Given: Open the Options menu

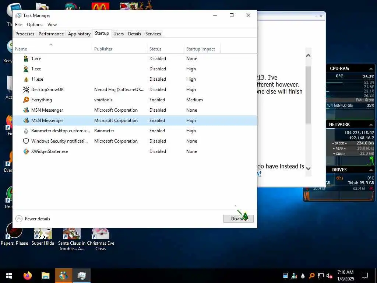Looking at the screenshot, I should [x=35, y=25].
